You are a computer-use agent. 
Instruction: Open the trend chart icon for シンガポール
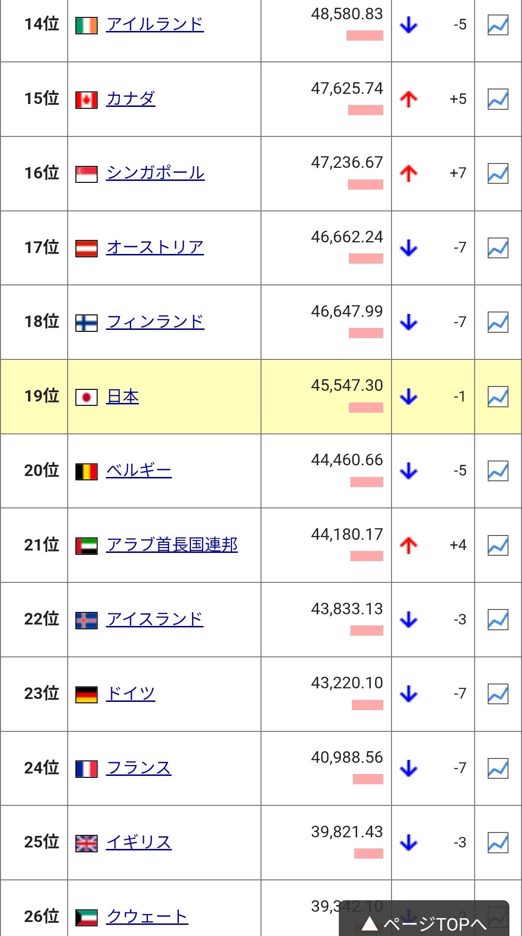498,173
